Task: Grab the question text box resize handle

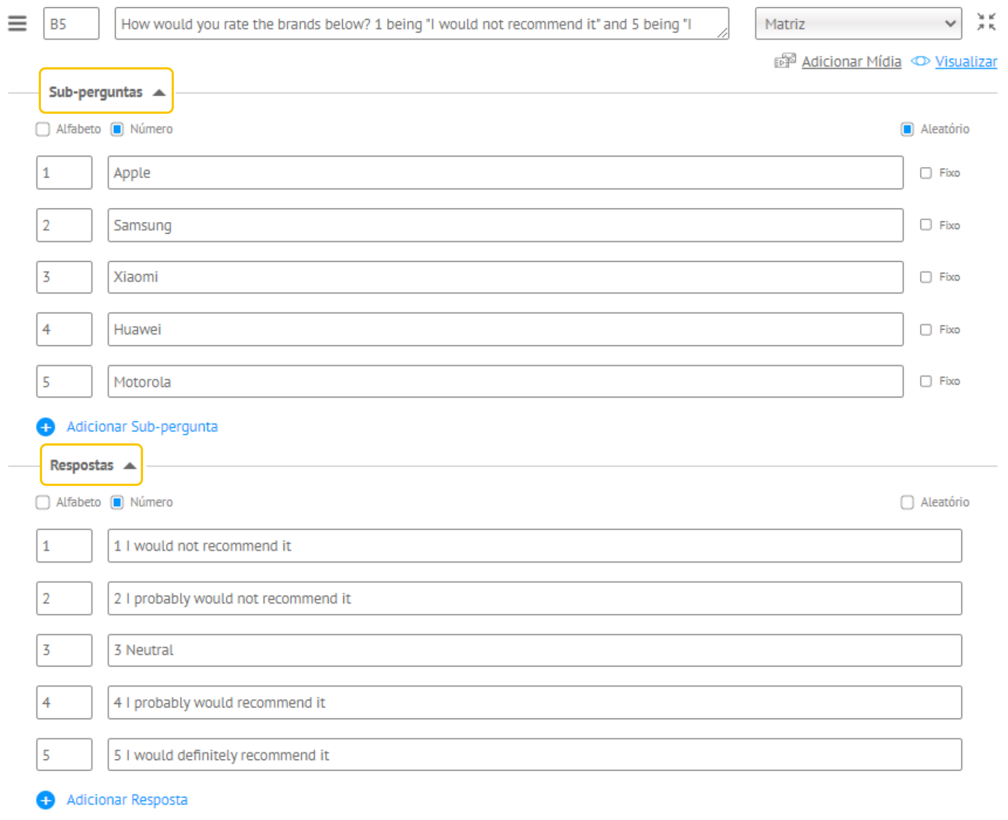Action: (x=722, y=34)
